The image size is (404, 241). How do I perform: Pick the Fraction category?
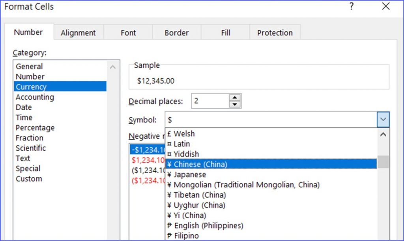point(29,138)
